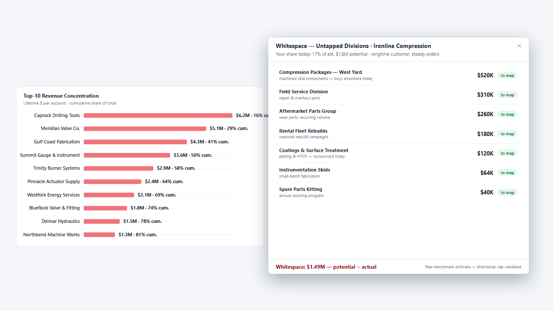553x311 pixels.
Task: Click the $3.6M · 50% cum. label
Action: 193,155
